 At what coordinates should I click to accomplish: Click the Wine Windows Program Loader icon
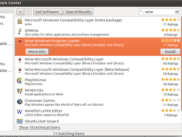[x=20, y=42]
